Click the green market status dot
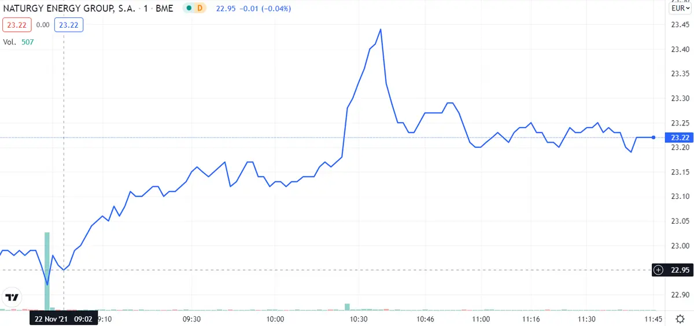Screen dimensions: 694x326 point(189,9)
